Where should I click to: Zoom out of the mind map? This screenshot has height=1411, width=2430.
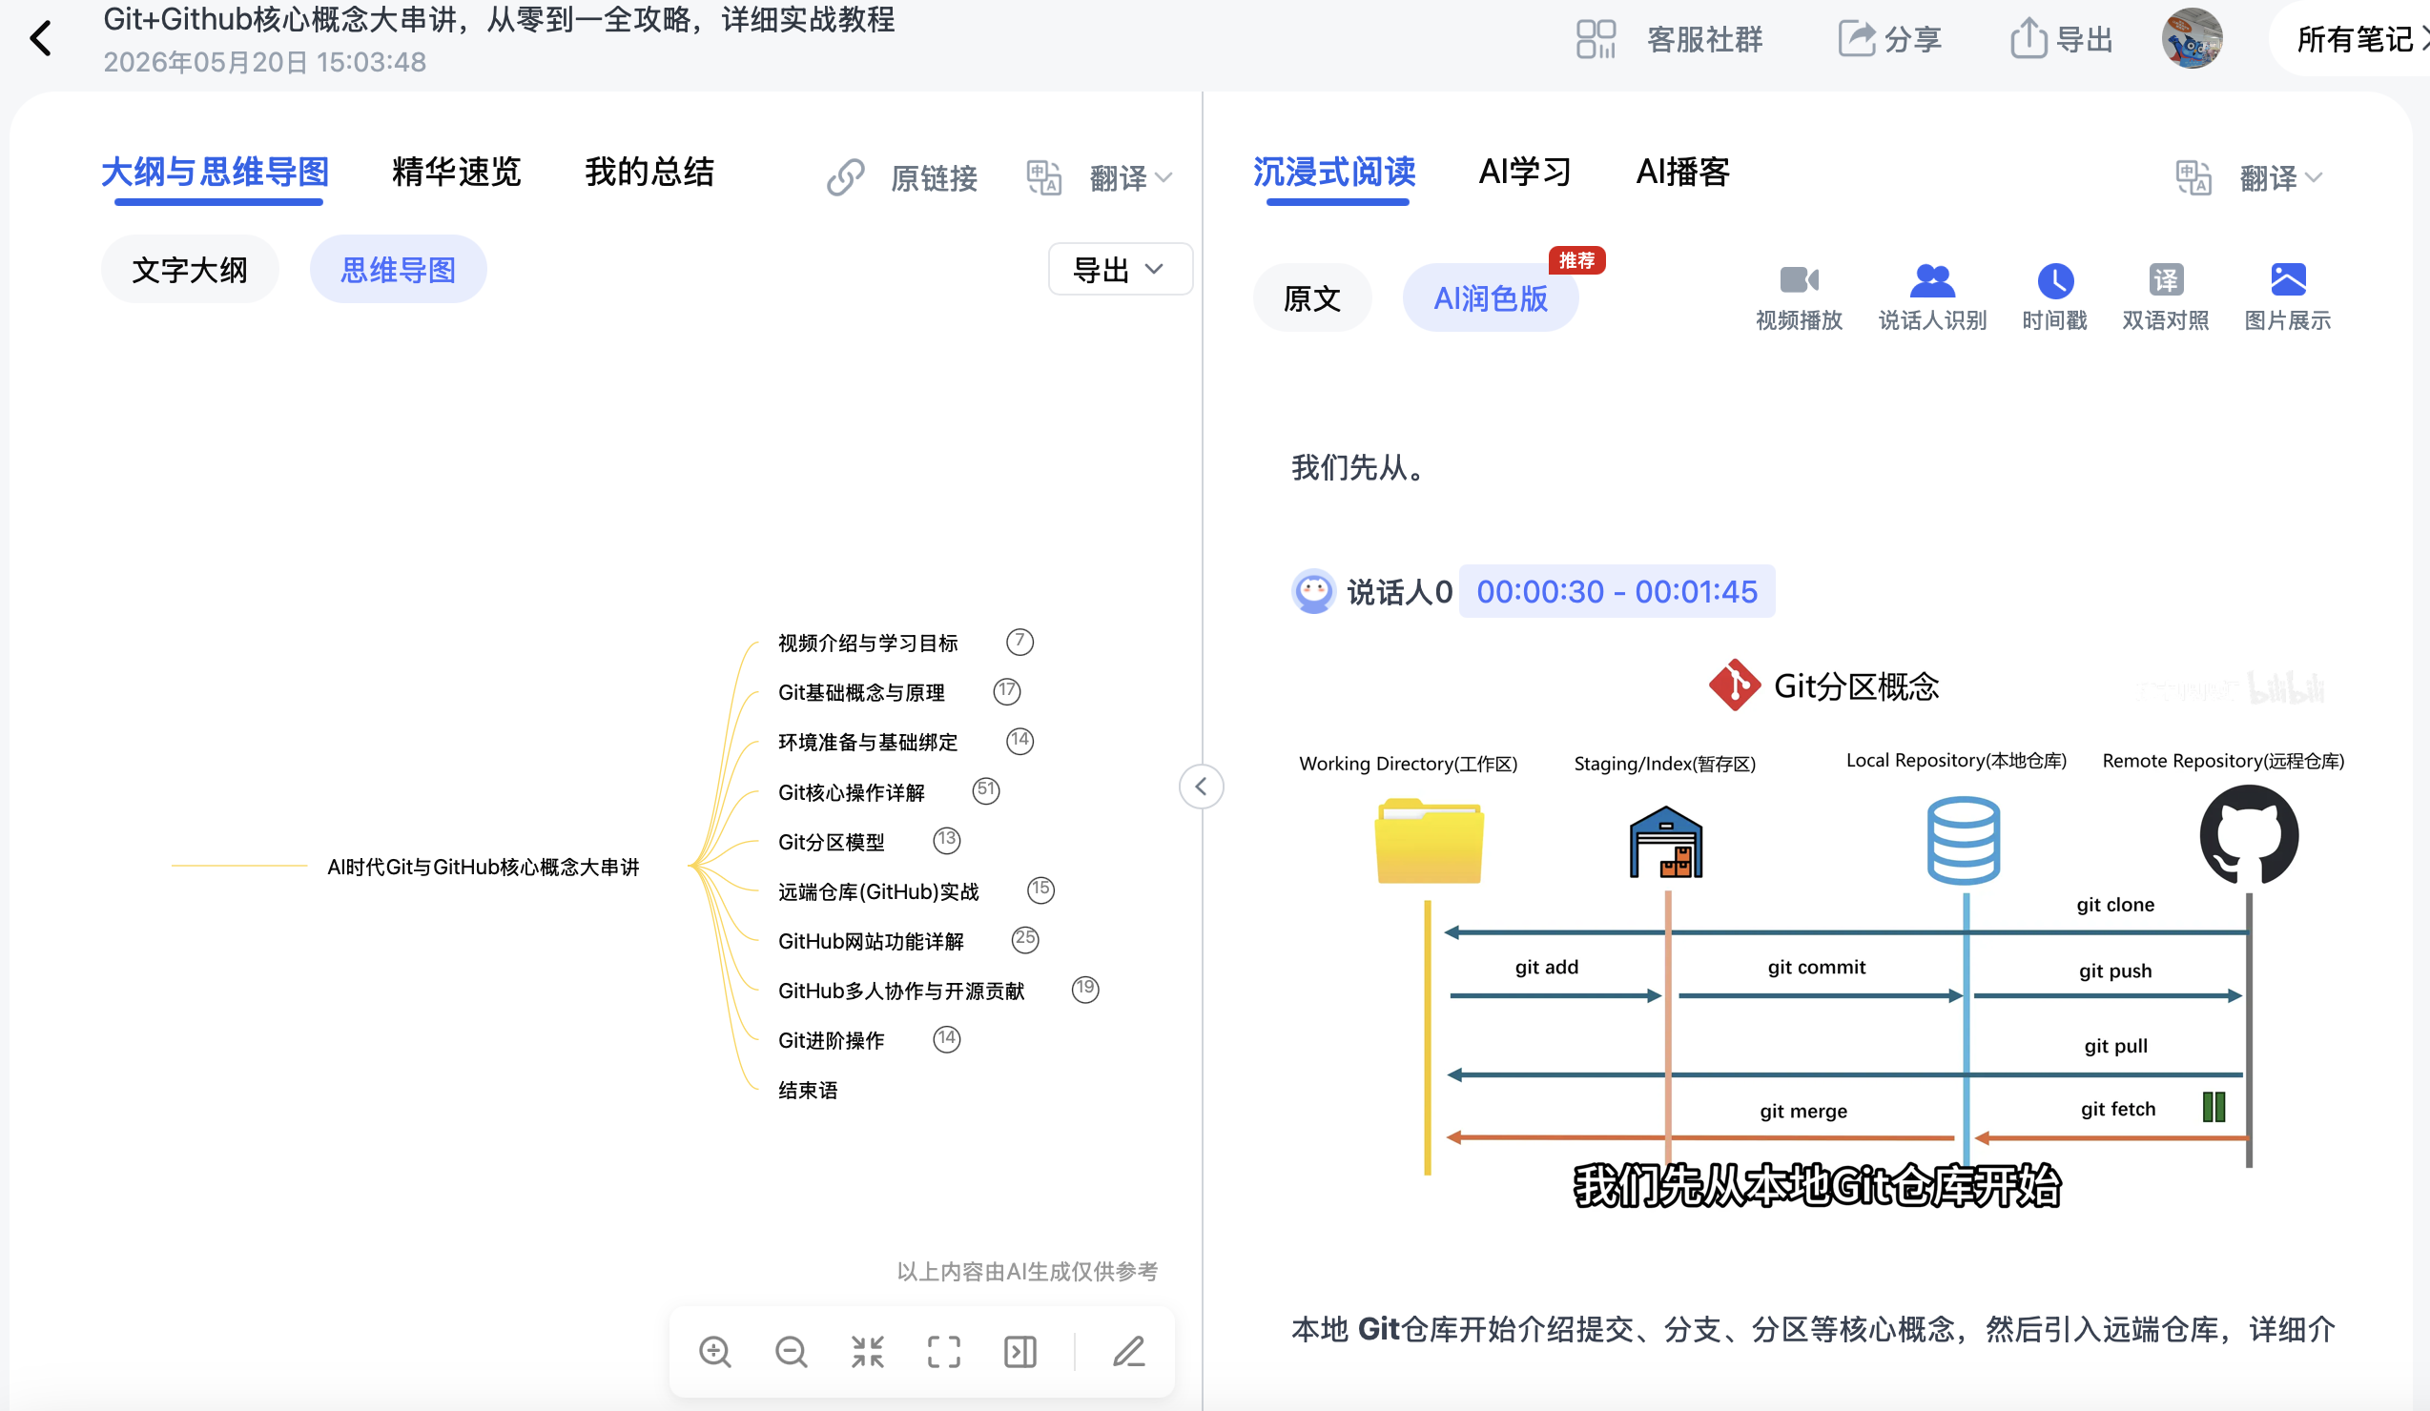coord(791,1351)
